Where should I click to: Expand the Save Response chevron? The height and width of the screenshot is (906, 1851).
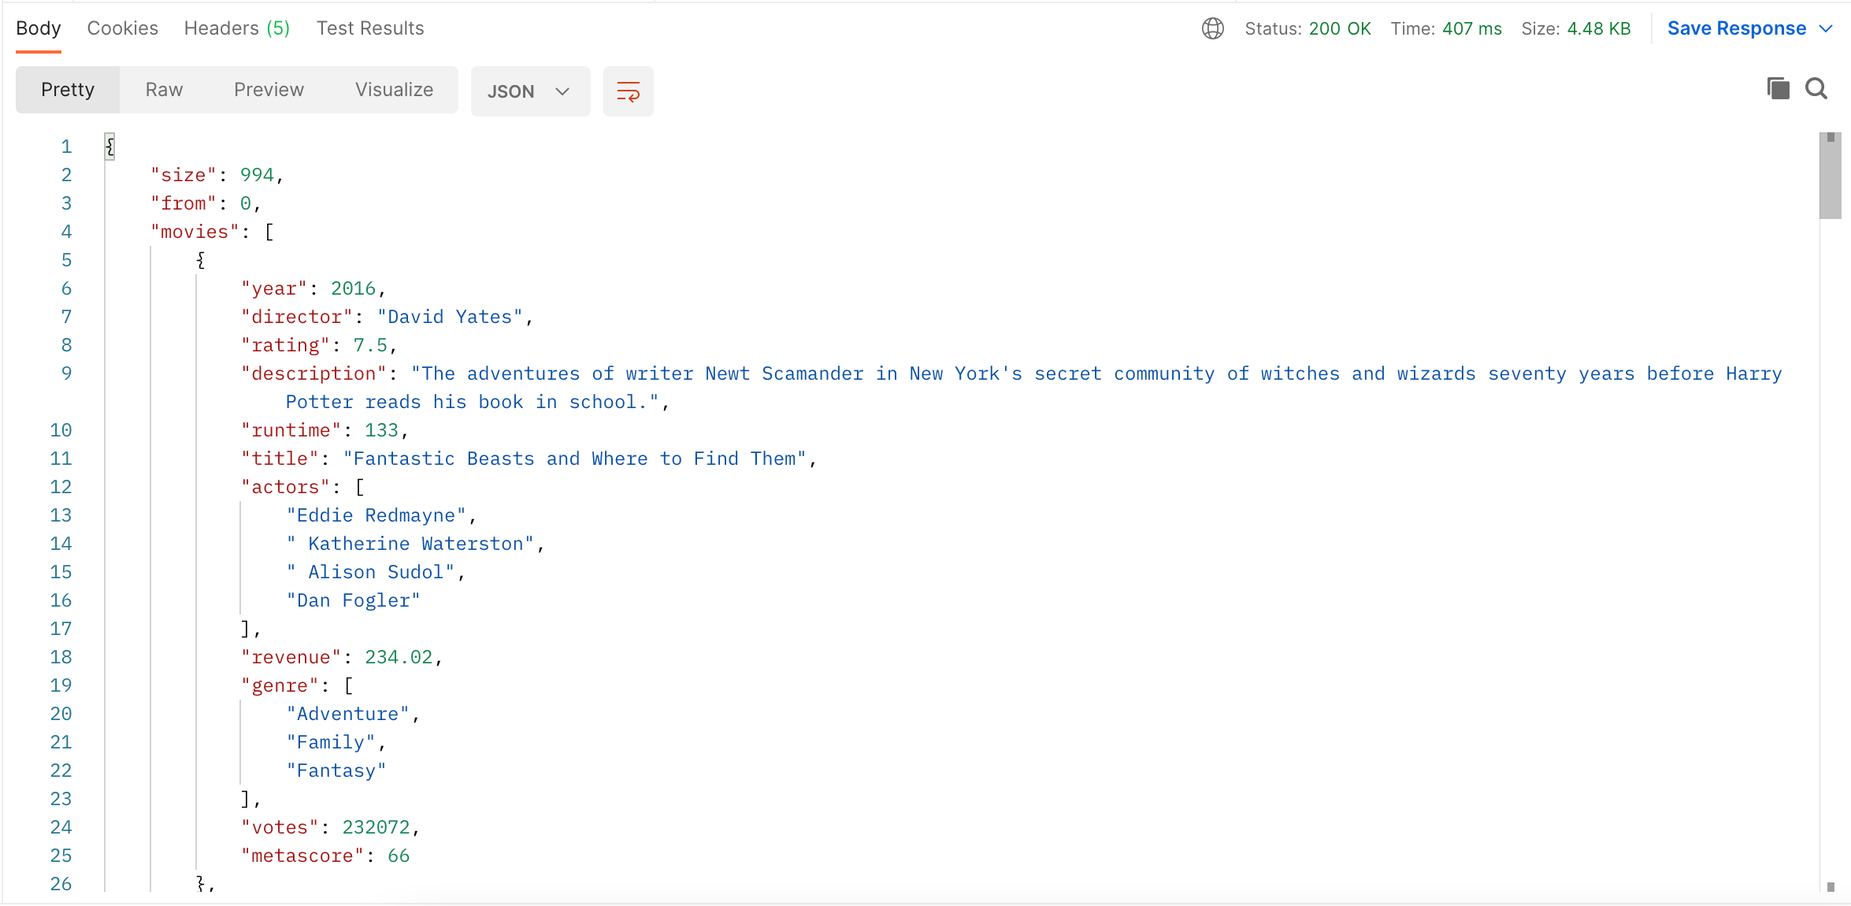(x=1827, y=29)
